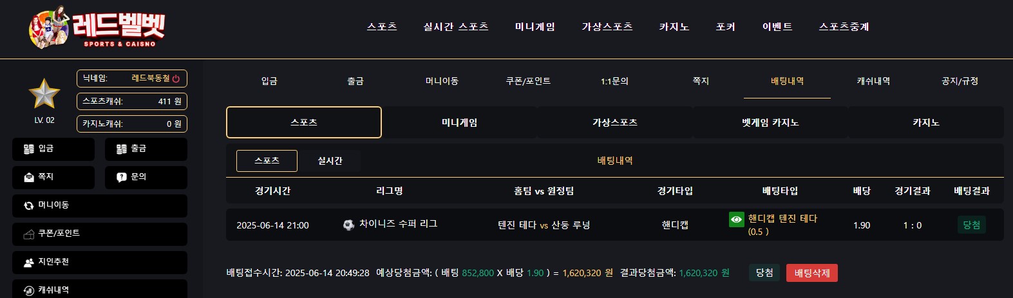This screenshot has height=298, width=1013.
Task: Switch to the 실시간 sub-tab
Action: tap(330, 161)
